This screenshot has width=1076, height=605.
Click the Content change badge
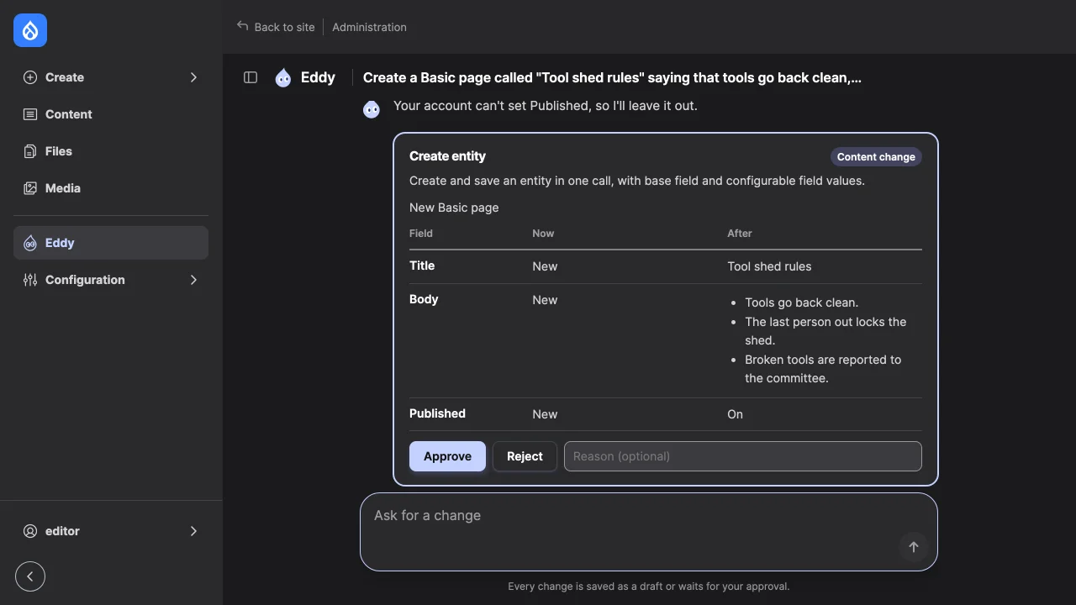coord(876,157)
